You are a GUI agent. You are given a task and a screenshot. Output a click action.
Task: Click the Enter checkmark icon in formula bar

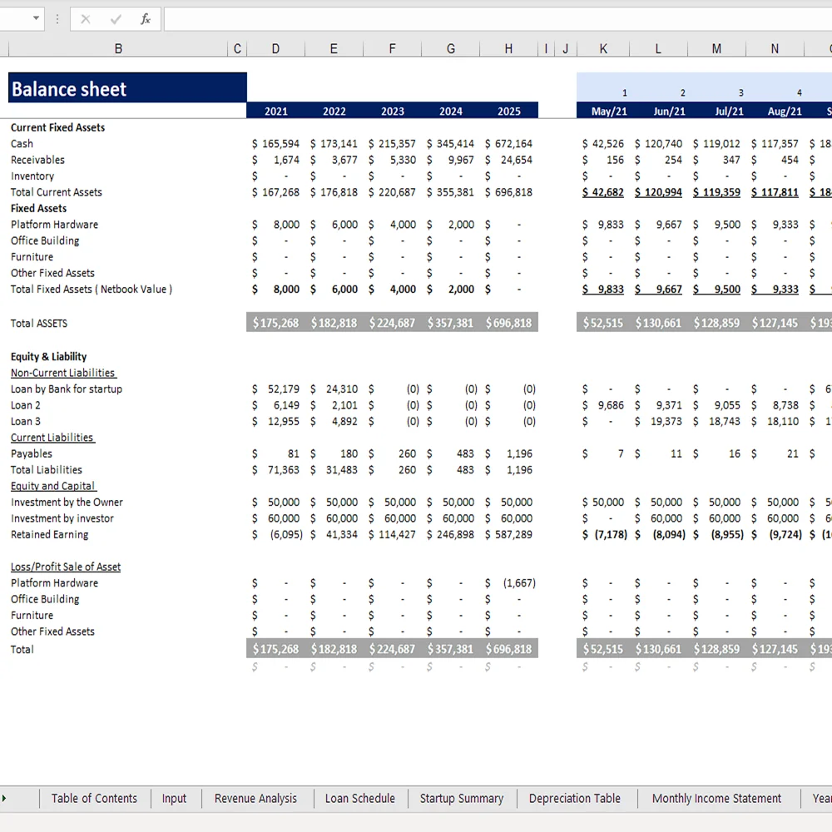[x=115, y=19]
